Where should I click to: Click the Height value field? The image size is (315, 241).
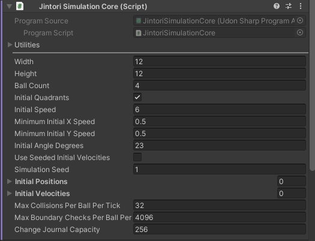tap(220, 74)
